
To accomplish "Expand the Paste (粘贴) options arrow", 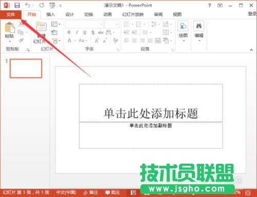I will pyautogui.click(x=10, y=41).
